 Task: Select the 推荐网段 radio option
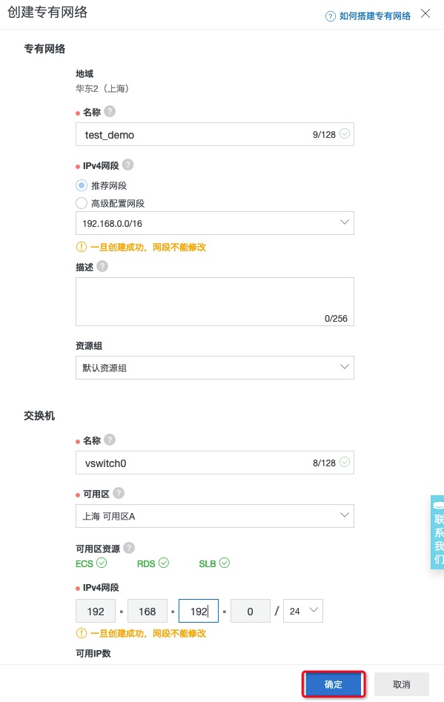point(82,185)
